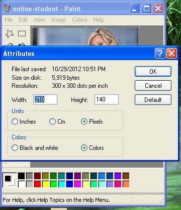
Task: Click the Height input field
Action: coord(107,99)
